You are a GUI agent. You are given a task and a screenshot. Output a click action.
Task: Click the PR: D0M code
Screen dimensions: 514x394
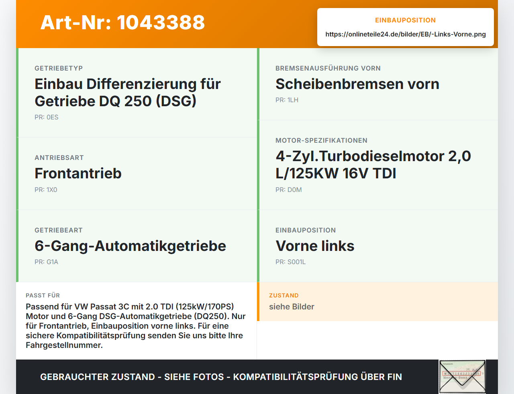click(288, 190)
